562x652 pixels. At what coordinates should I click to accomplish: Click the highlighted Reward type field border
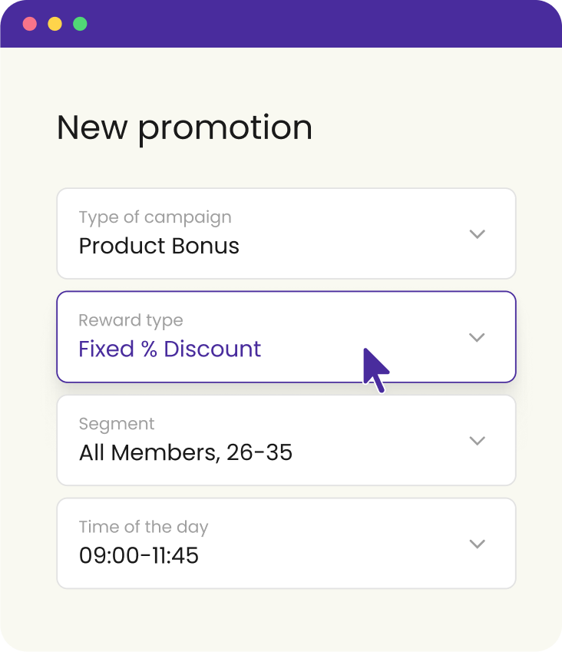pyautogui.click(x=286, y=294)
